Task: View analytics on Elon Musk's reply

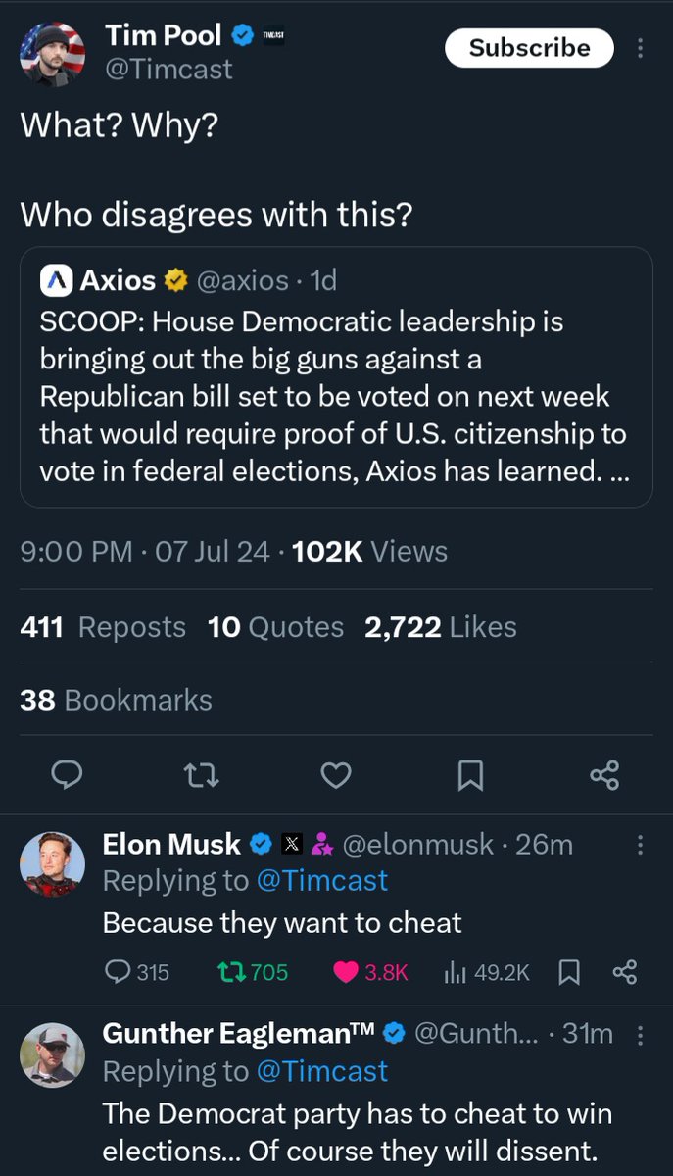Action: point(455,972)
